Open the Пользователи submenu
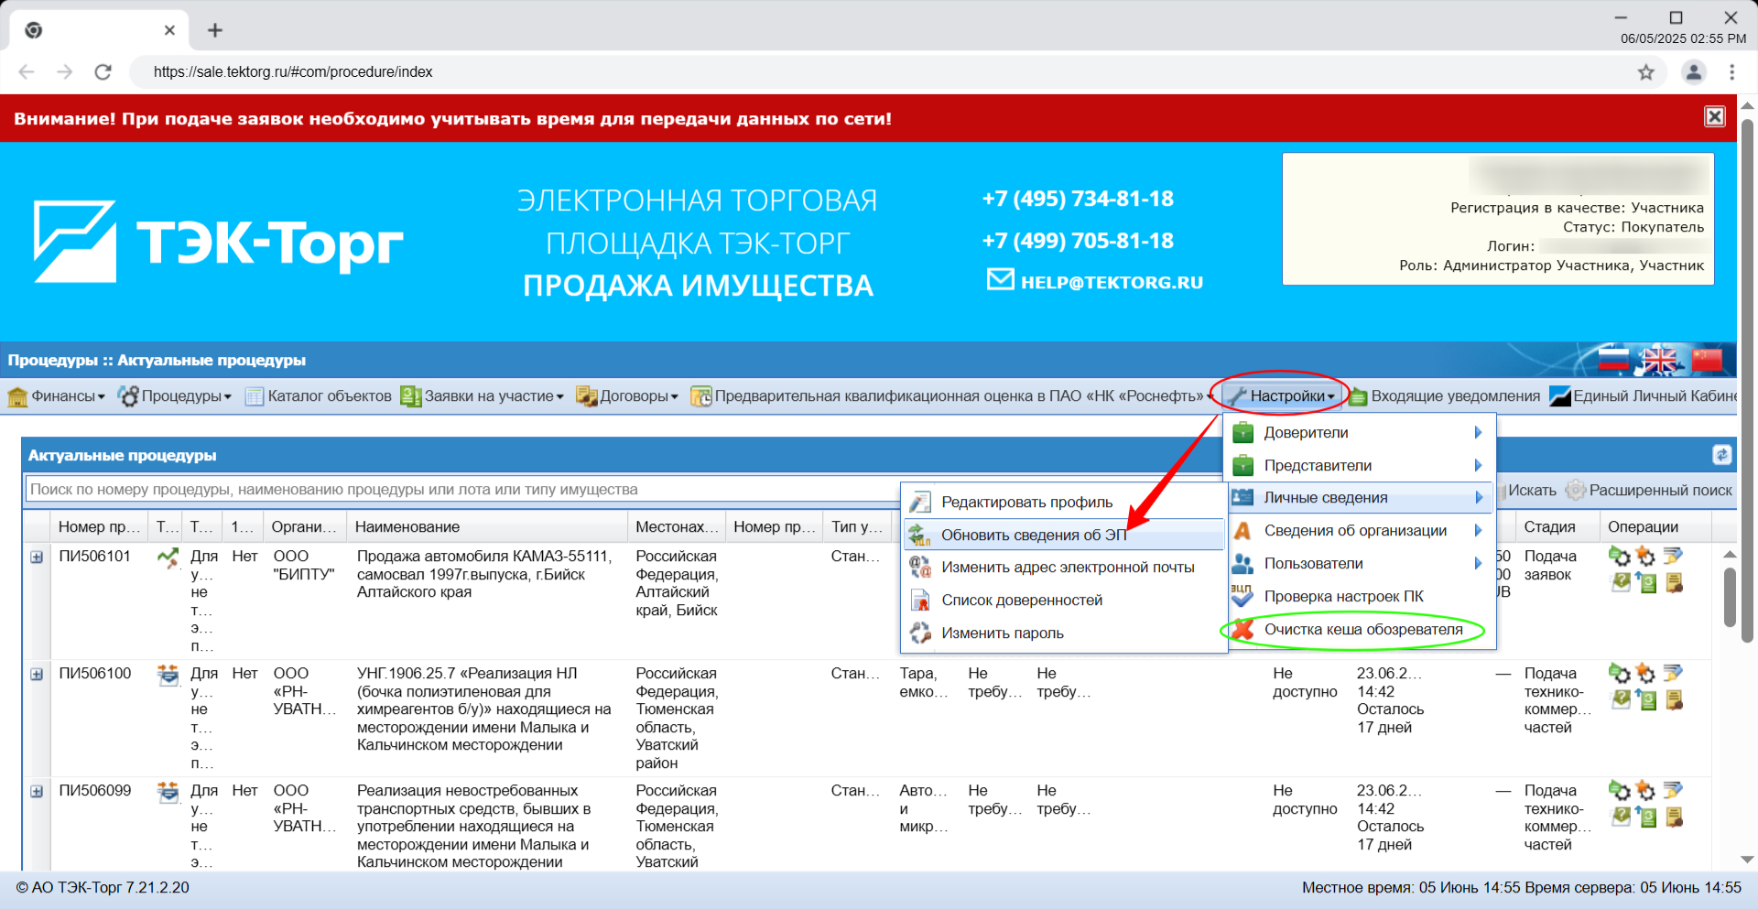This screenshot has width=1758, height=909. coord(1360,564)
